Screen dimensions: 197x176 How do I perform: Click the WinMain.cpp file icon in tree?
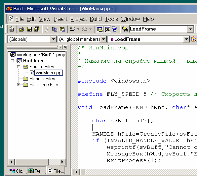[32, 73]
